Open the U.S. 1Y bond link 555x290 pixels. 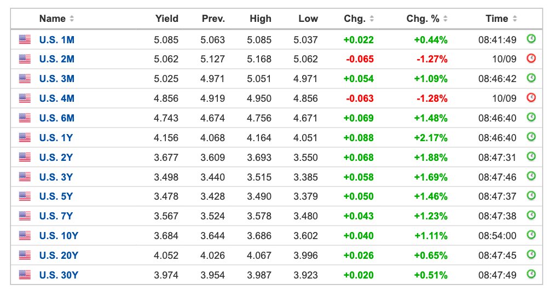56,137
